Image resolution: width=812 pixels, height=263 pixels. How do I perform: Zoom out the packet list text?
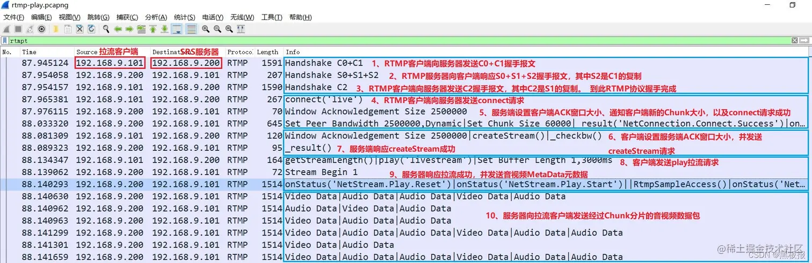point(218,29)
